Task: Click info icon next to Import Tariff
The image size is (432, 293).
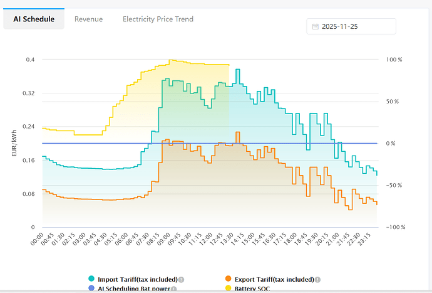Action: 181,279
